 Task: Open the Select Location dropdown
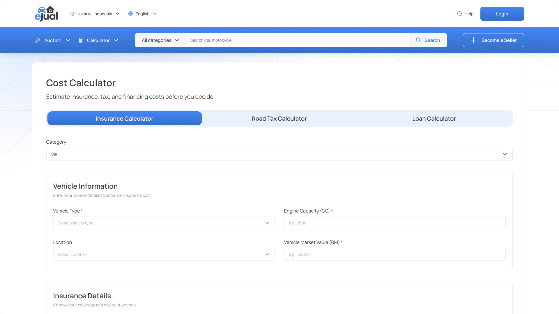pyautogui.click(x=164, y=254)
